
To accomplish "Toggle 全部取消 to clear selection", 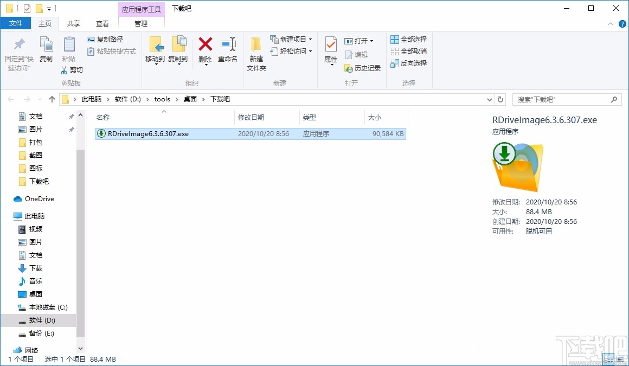I will 407,52.
